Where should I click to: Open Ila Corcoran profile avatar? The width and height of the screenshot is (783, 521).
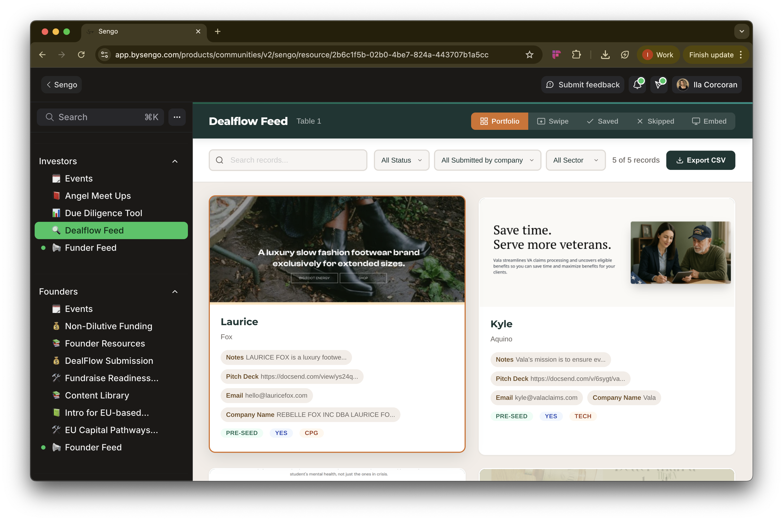pos(682,85)
